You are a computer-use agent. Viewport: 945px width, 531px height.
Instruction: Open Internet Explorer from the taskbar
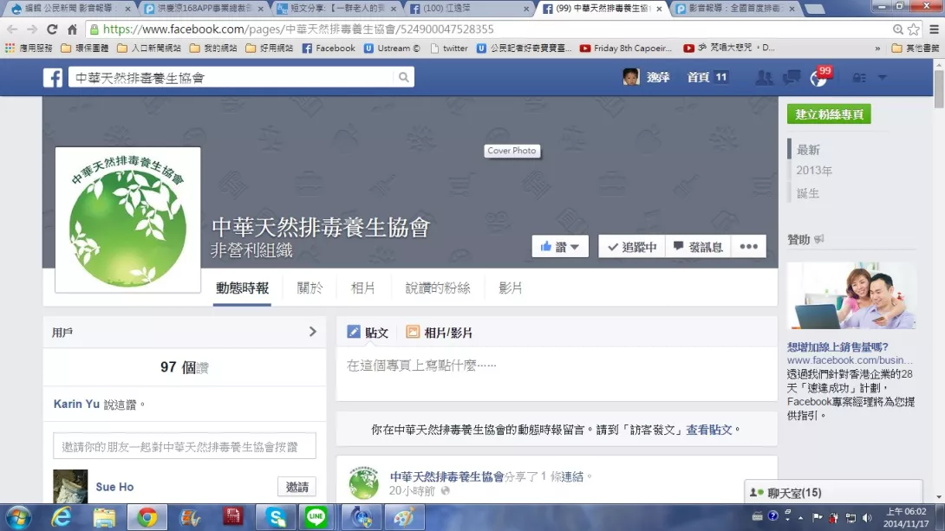click(x=61, y=517)
